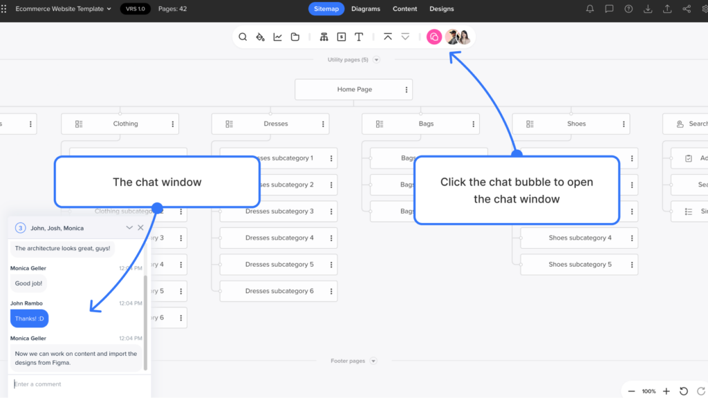Switch to the Diagrams tab
The width and height of the screenshot is (708, 398).
coord(366,9)
